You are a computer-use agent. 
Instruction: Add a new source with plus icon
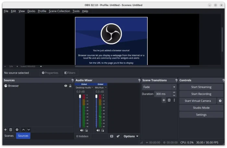click(x=5, y=130)
